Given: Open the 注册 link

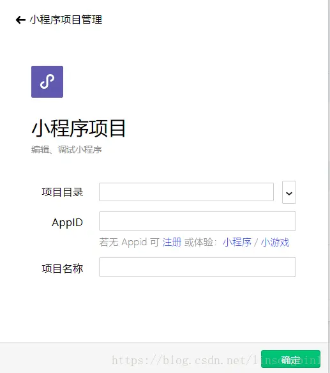Looking at the screenshot, I should (x=172, y=243).
